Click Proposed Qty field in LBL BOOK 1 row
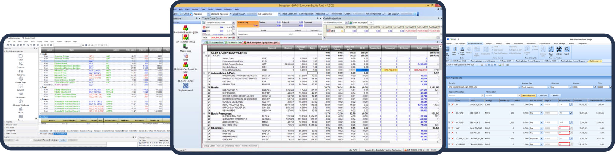The height and width of the screenshot is (155, 615). click(564, 113)
